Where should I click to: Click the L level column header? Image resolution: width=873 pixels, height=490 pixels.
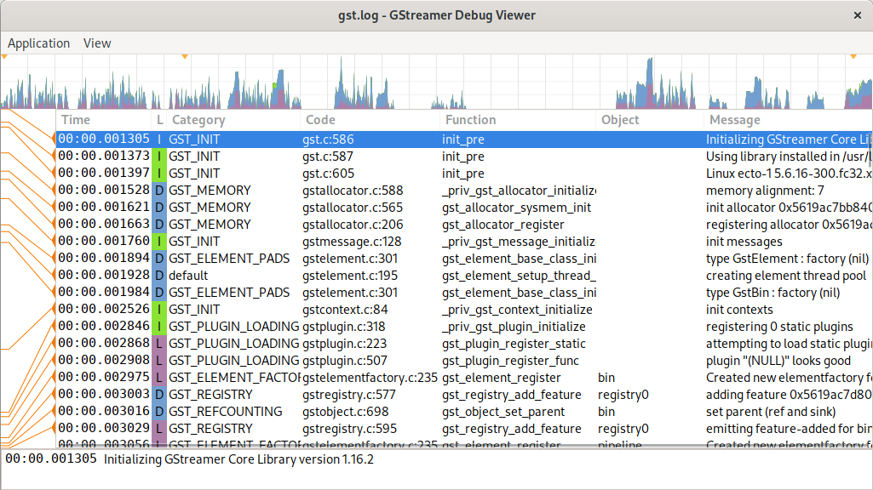159,120
